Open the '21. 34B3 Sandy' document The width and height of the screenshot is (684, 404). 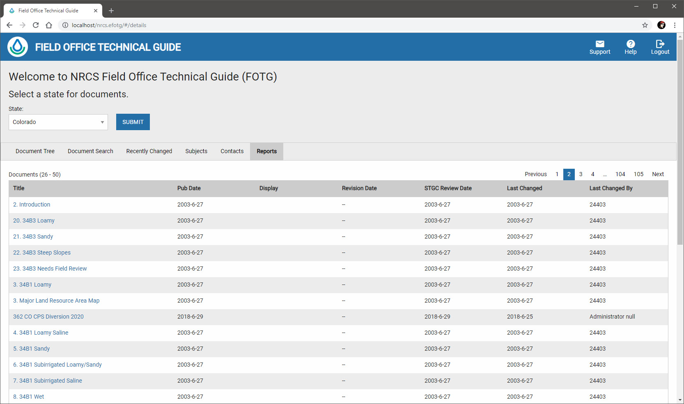[x=33, y=236]
